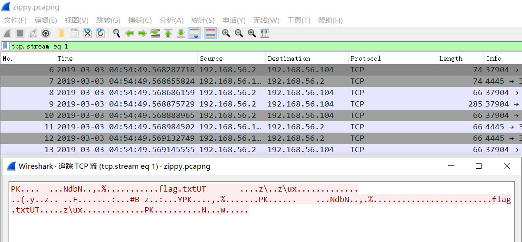Sort by the Info column header
522x242 pixels.
coord(502,58)
